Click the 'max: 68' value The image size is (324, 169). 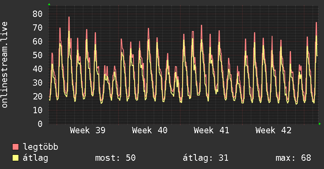(293, 158)
